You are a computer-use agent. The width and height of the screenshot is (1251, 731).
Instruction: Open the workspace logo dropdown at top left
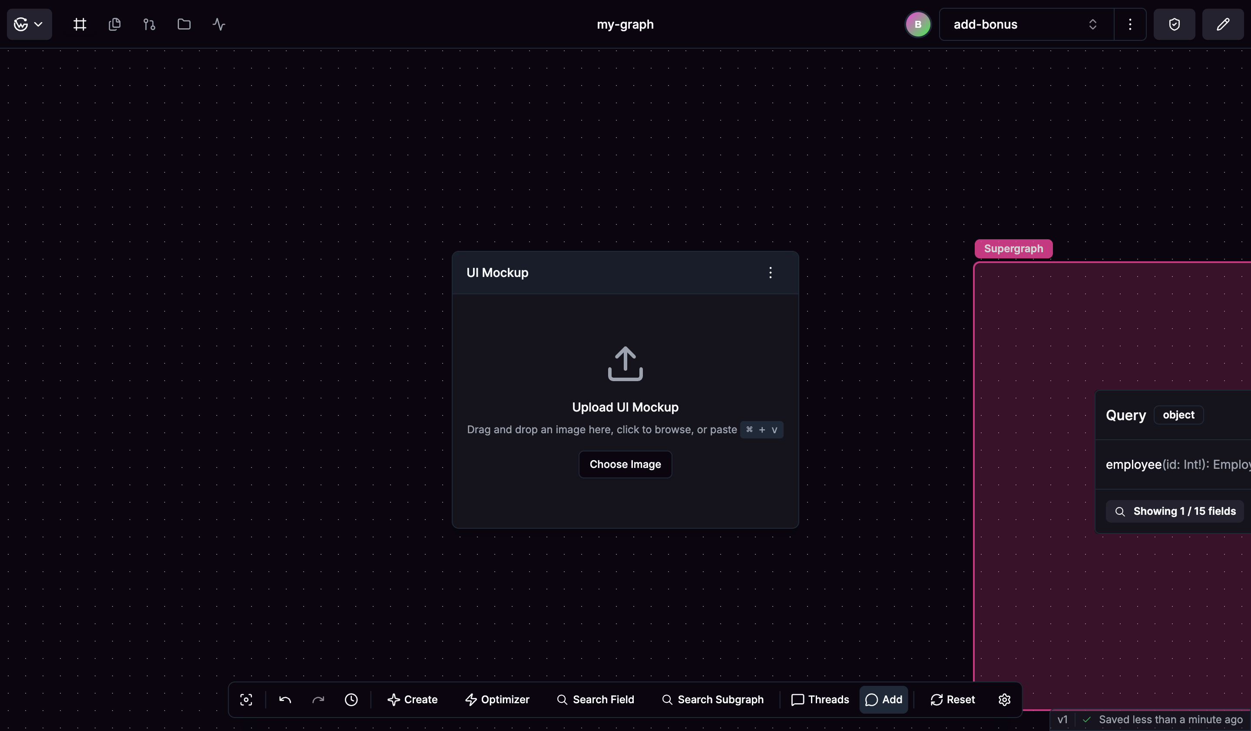point(28,24)
